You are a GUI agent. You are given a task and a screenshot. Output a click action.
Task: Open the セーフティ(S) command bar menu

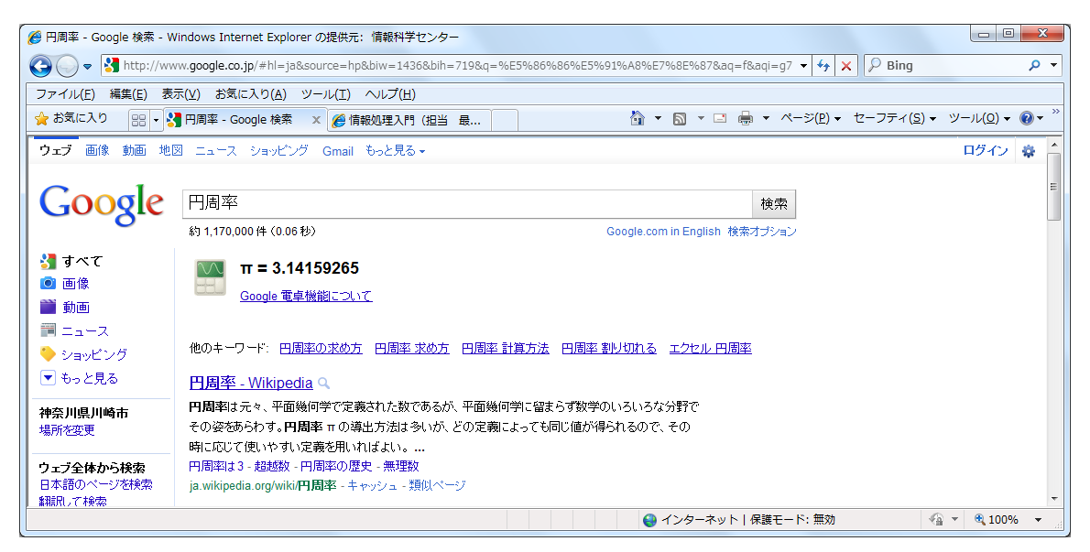click(895, 119)
